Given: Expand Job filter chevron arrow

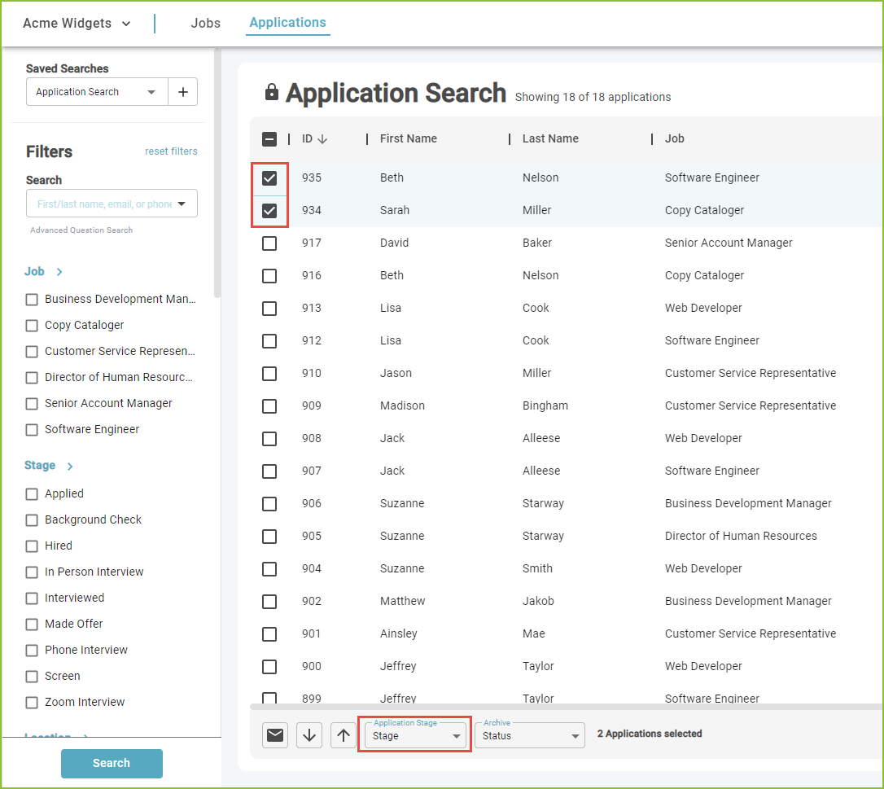Looking at the screenshot, I should (x=59, y=272).
